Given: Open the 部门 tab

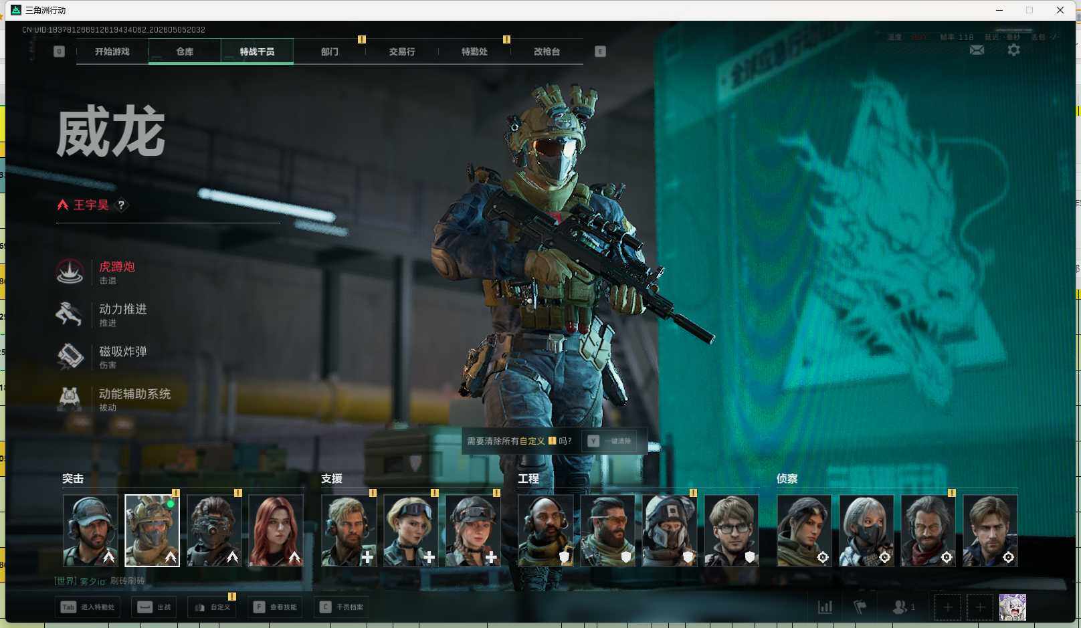Looking at the screenshot, I should [x=330, y=51].
